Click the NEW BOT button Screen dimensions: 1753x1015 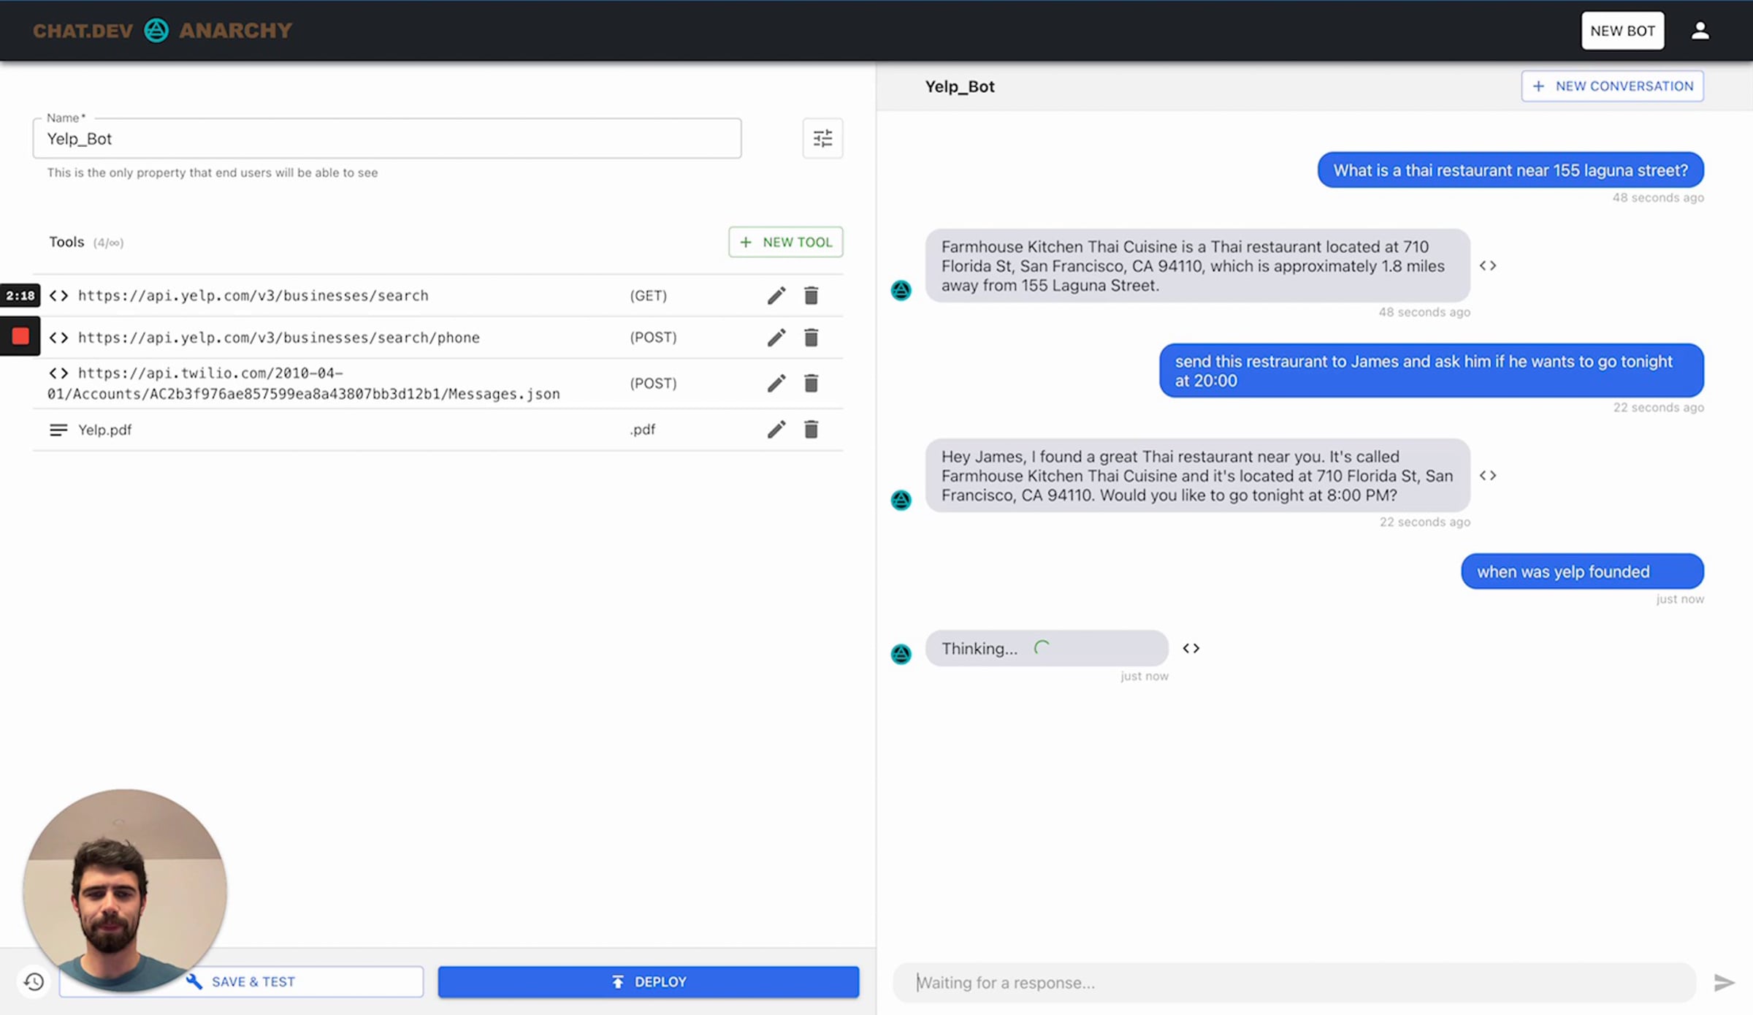pyautogui.click(x=1622, y=31)
